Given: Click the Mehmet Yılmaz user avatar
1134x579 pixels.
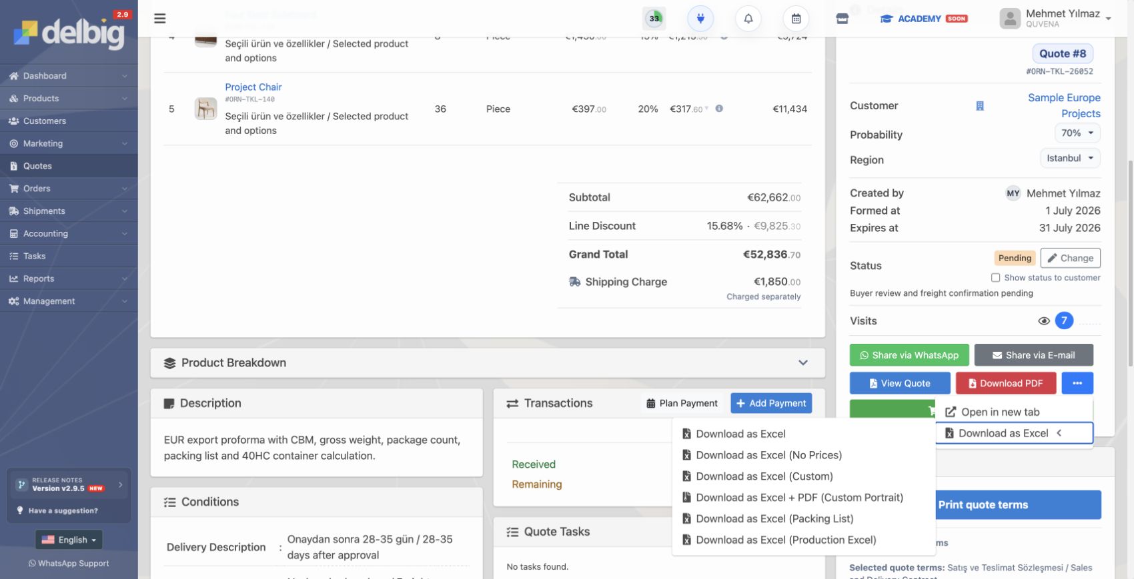Looking at the screenshot, I should (1010, 19).
